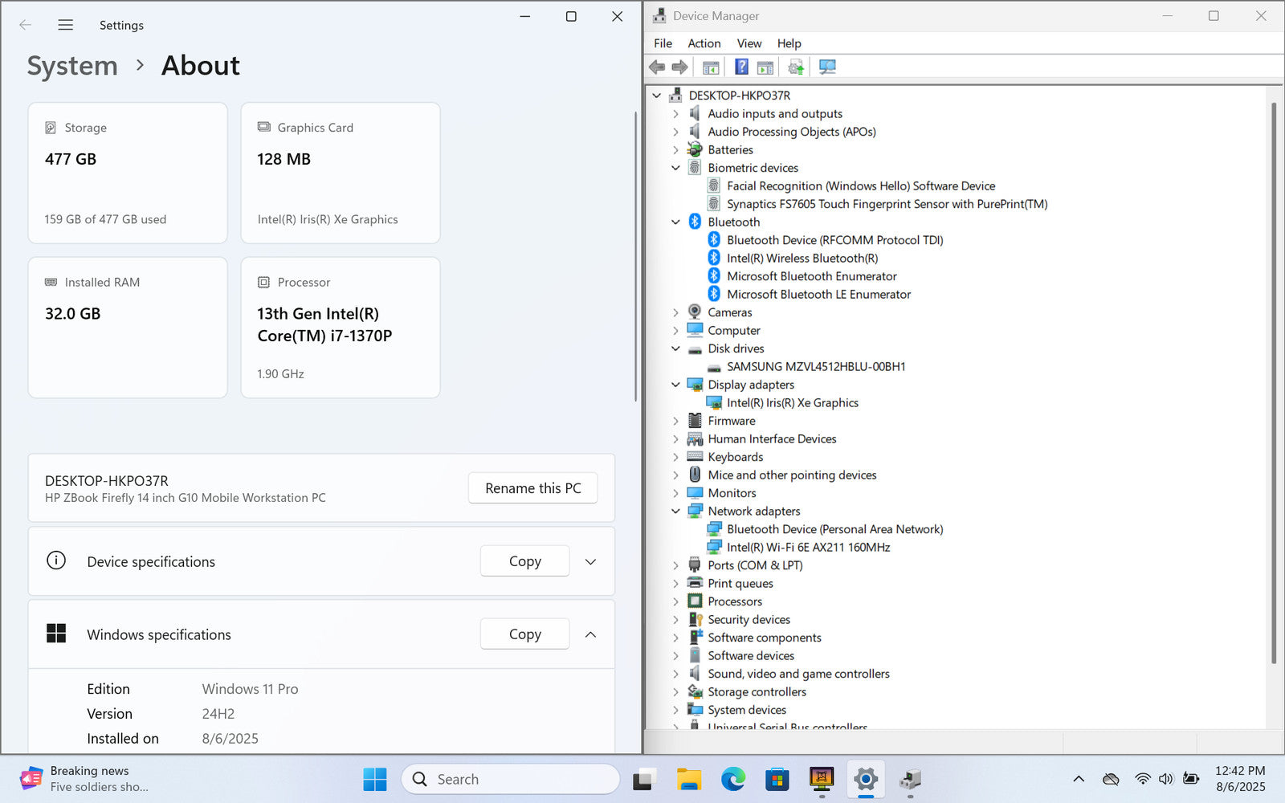This screenshot has width=1285, height=803.
Task: Click System breadcrumb link in Settings
Action: tap(72, 66)
